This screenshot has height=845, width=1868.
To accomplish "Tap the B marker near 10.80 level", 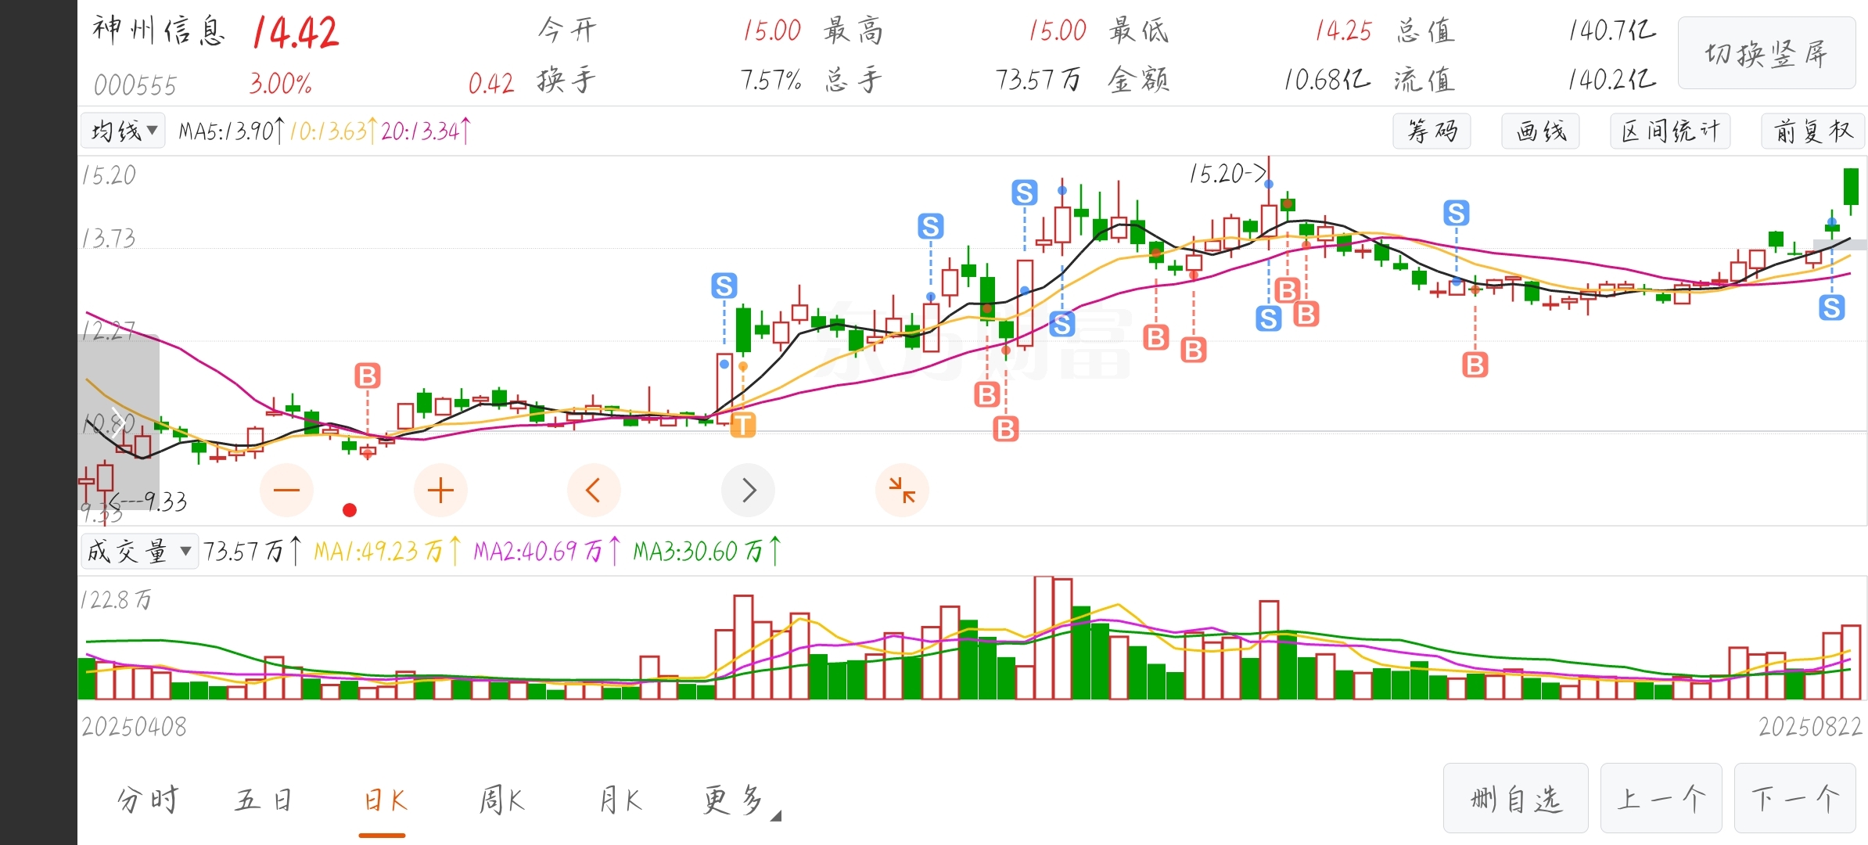I will [x=368, y=376].
